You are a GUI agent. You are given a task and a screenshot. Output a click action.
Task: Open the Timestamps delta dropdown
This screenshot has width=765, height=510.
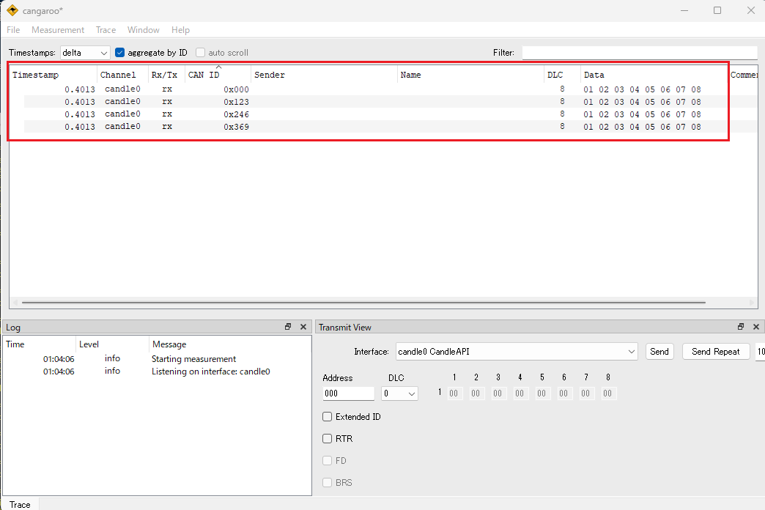point(84,53)
